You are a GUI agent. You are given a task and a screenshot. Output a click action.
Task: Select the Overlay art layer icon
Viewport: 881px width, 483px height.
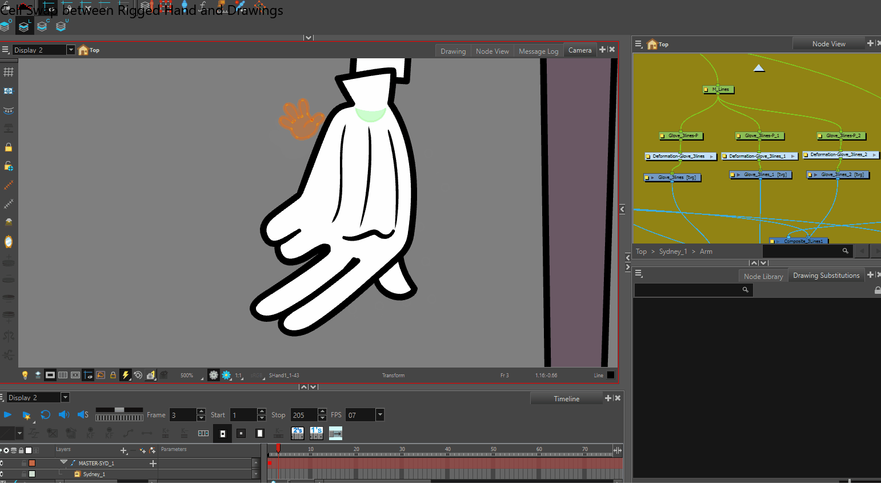click(x=5, y=26)
